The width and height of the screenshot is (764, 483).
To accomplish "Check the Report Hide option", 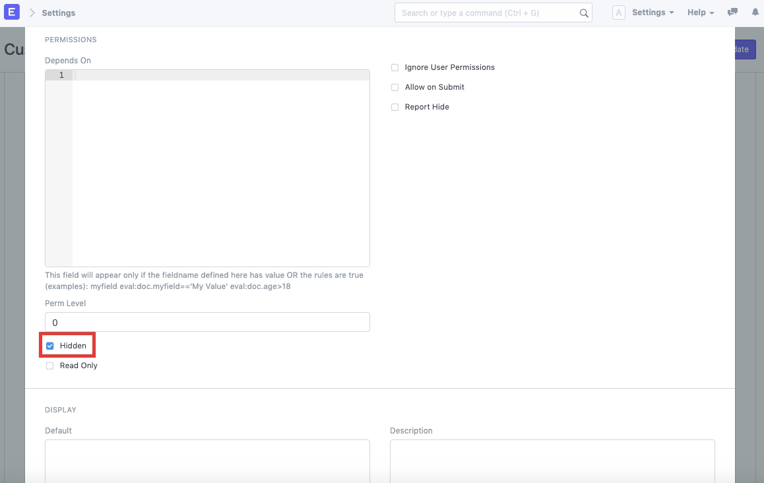I will pos(395,107).
